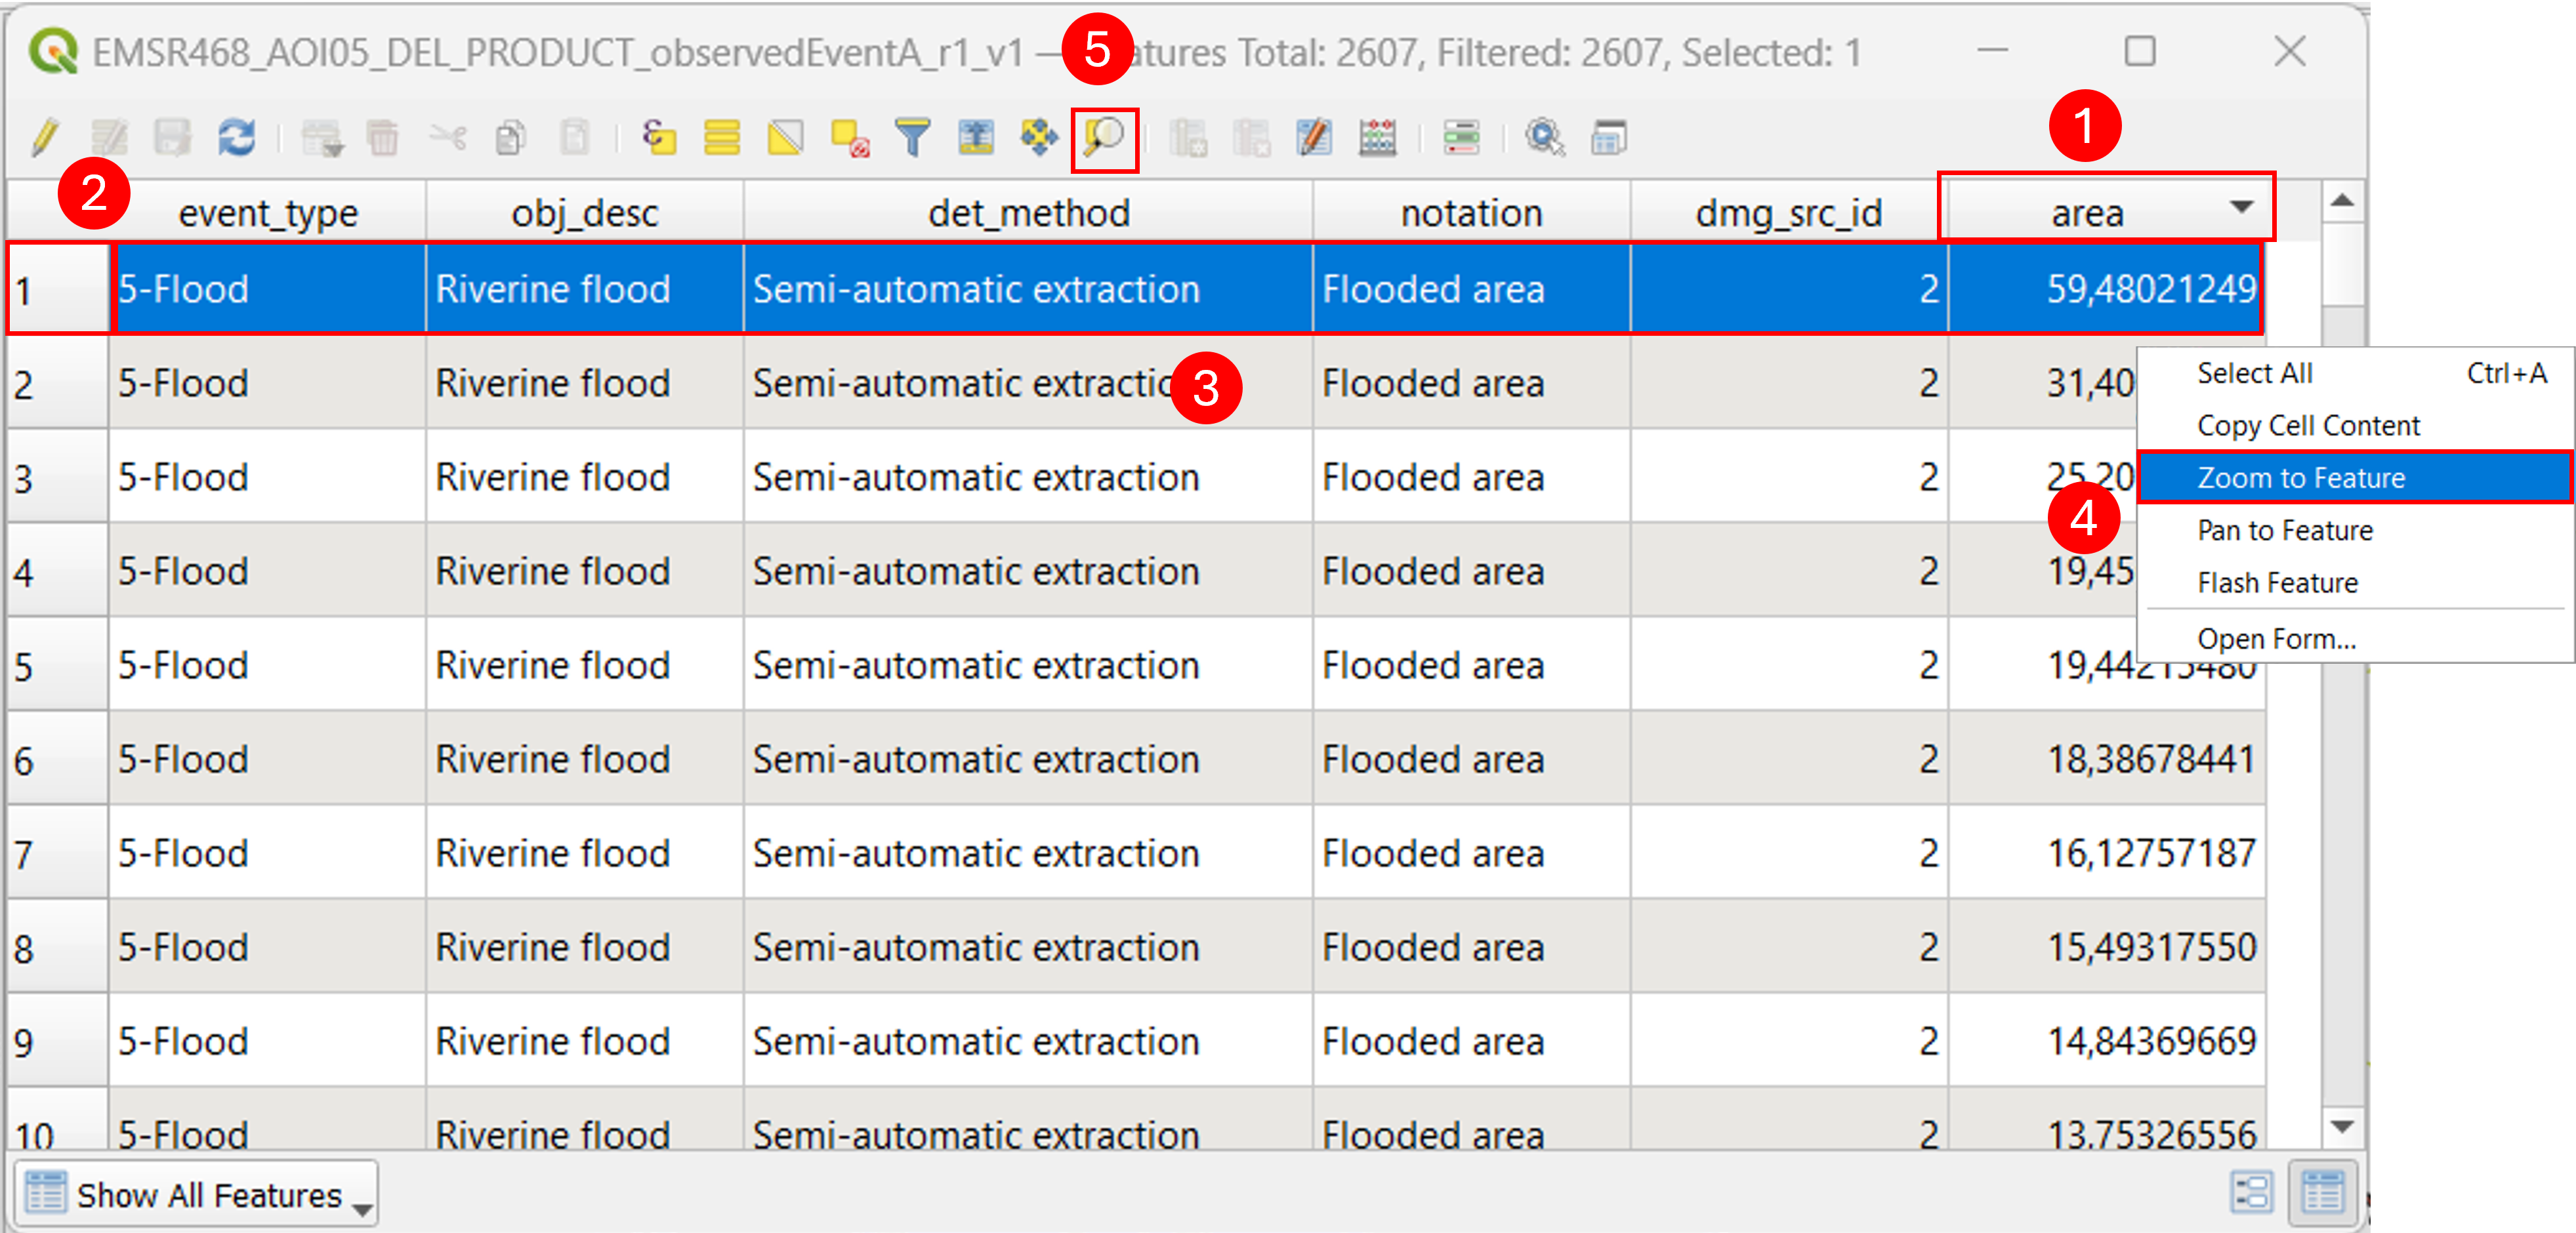Click the Select All toolbar icon
Viewport: 2576px width, 1233px height.
721,138
